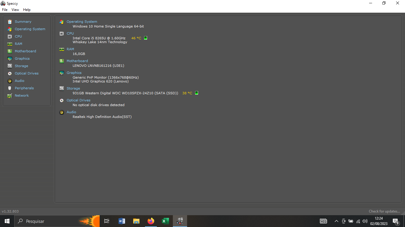This screenshot has width=405, height=227.
Task: Click the Summary sidebar icon
Action: 10,22
